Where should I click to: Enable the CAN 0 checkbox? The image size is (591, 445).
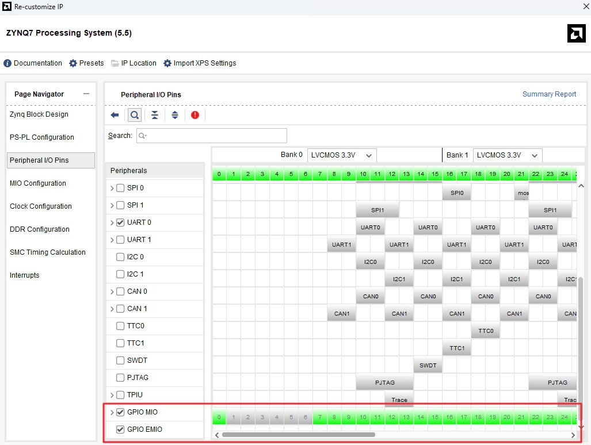[120, 291]
